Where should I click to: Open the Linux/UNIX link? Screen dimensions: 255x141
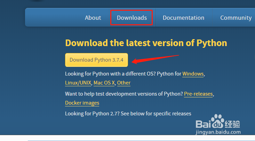click(x=78, y=83)
